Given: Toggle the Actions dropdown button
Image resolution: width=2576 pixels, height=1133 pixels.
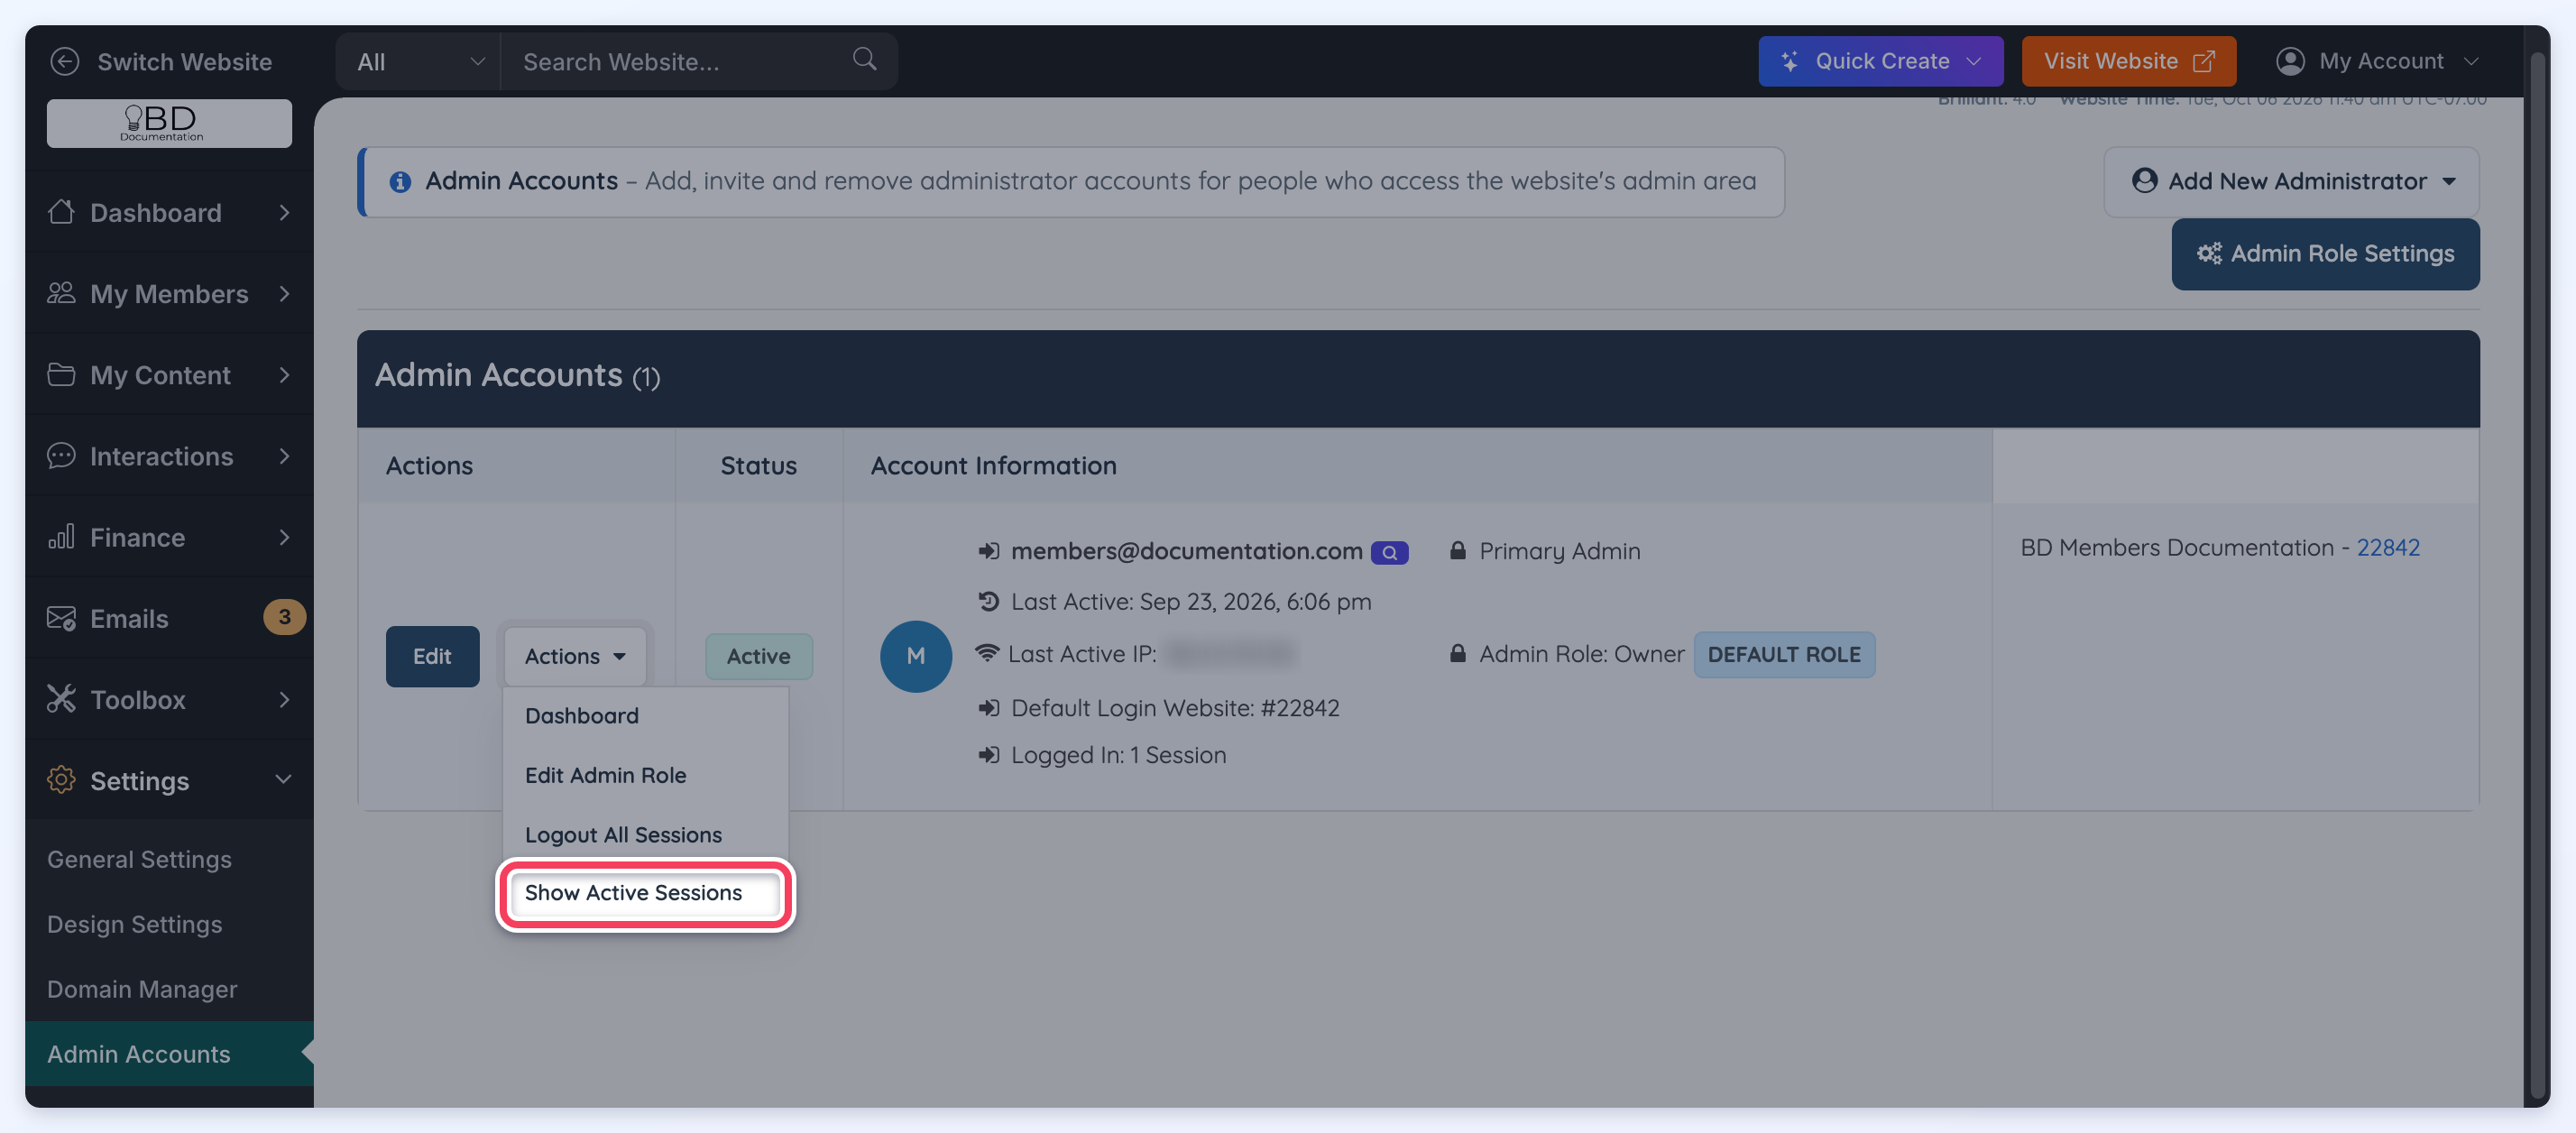Looking at the screenshot, I should coord(574,656).
